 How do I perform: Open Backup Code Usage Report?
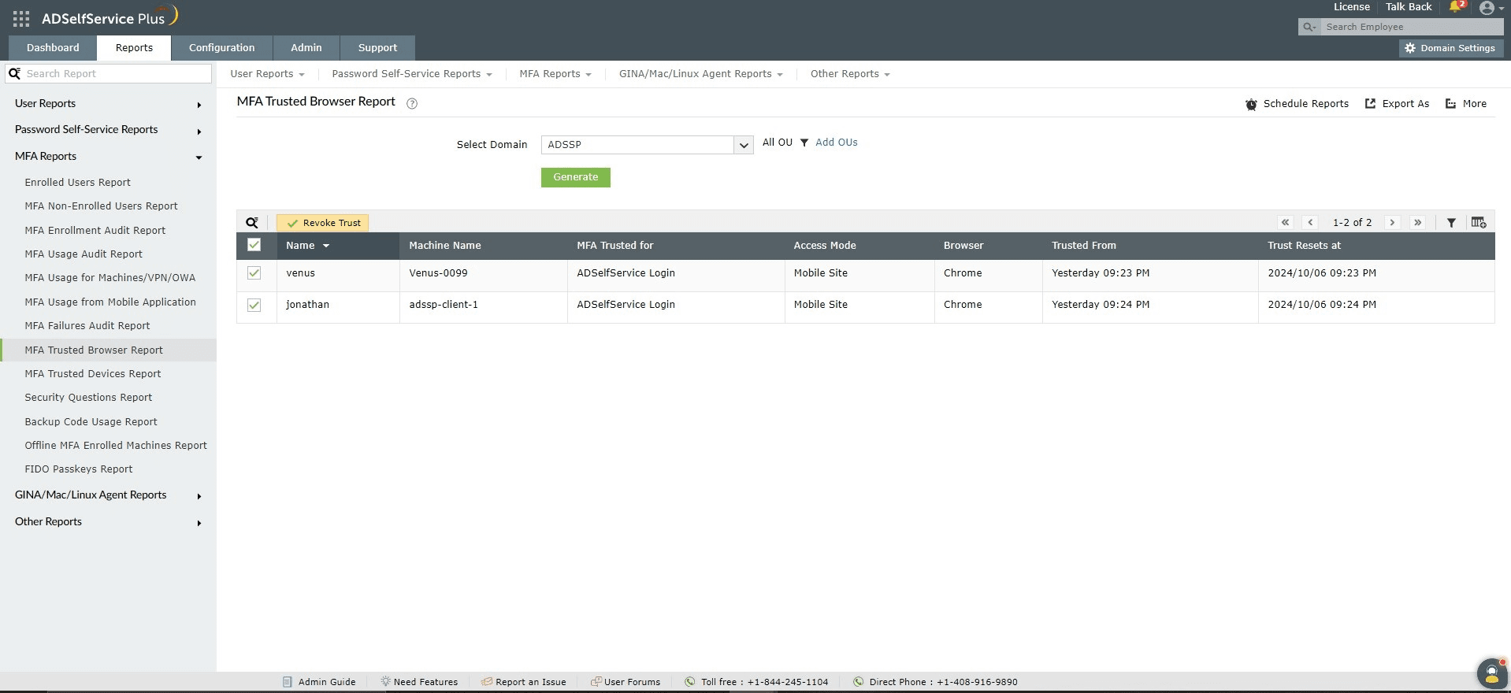click(x=91, y=422)
